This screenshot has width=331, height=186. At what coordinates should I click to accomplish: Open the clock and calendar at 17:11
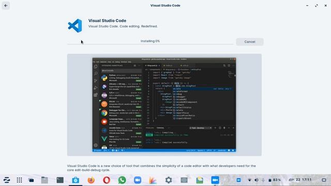300,180
